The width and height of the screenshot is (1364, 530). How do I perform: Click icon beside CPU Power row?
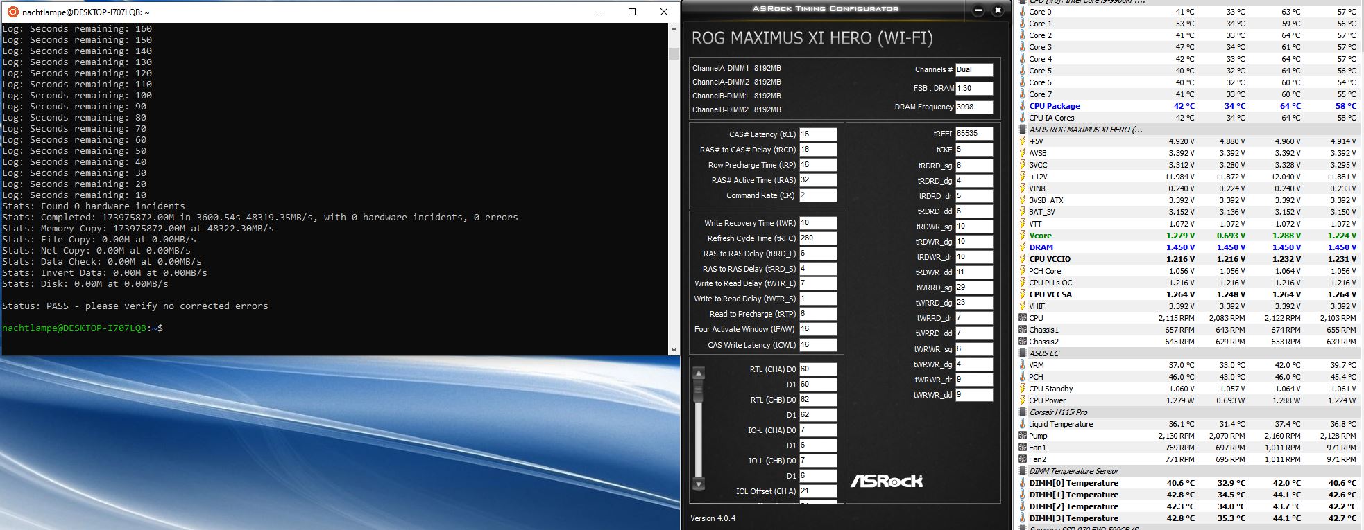tap(1022, 400)
